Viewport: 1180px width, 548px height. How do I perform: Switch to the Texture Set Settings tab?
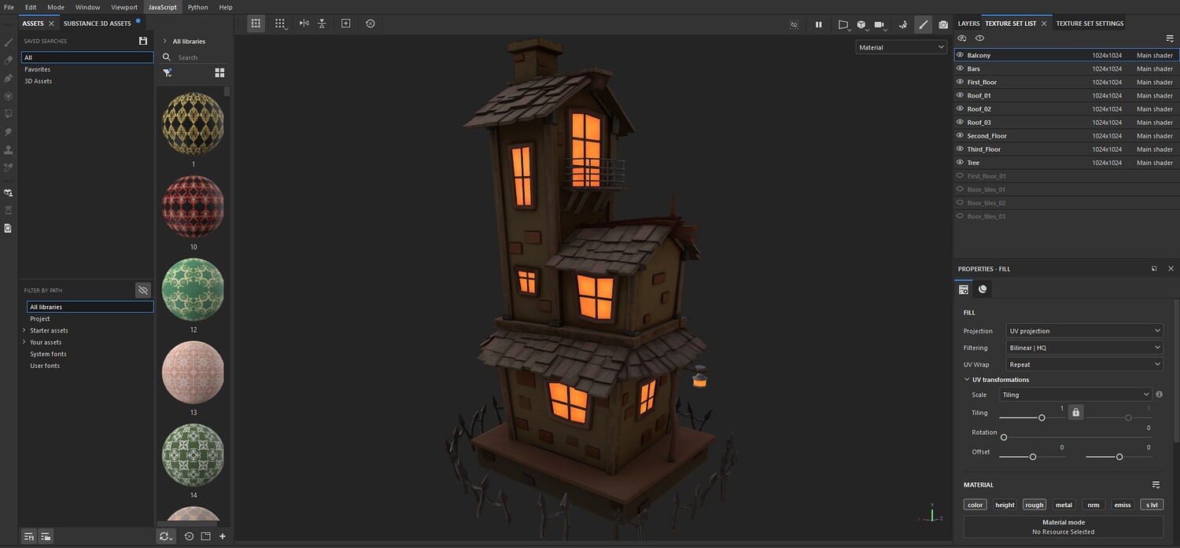point(1090,24)
